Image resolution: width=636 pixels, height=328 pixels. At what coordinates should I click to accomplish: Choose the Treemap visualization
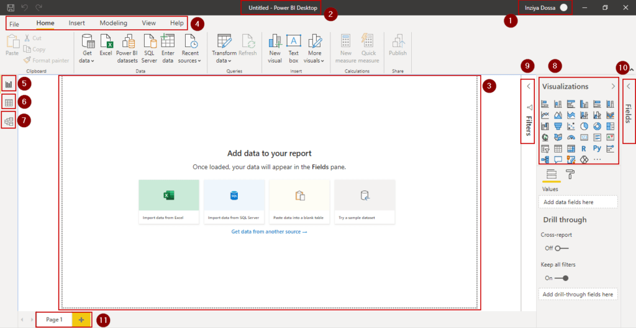tap(610, 126)
